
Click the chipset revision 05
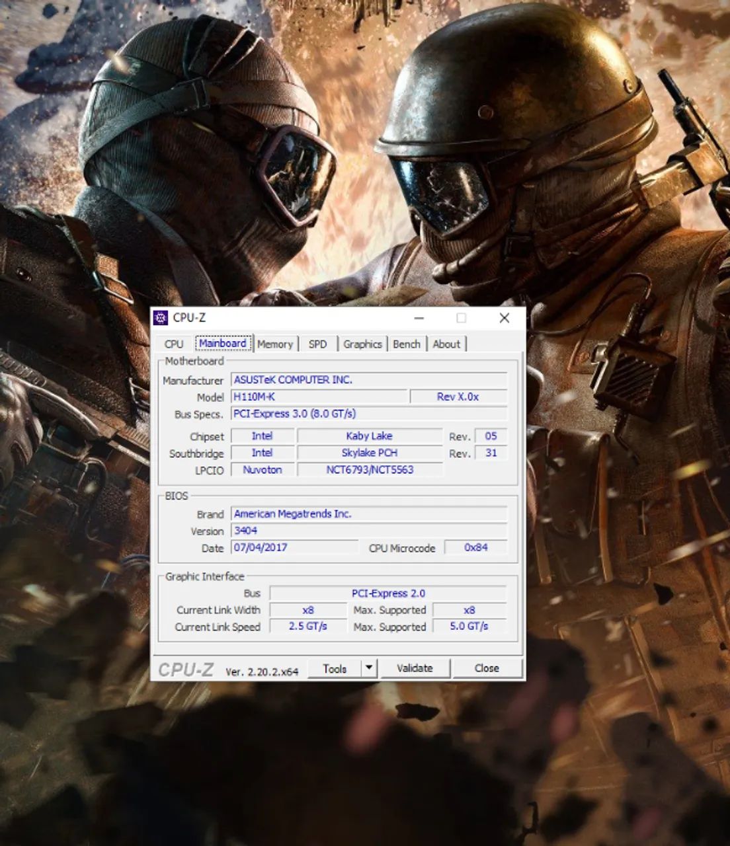click(x=491, y=436)
